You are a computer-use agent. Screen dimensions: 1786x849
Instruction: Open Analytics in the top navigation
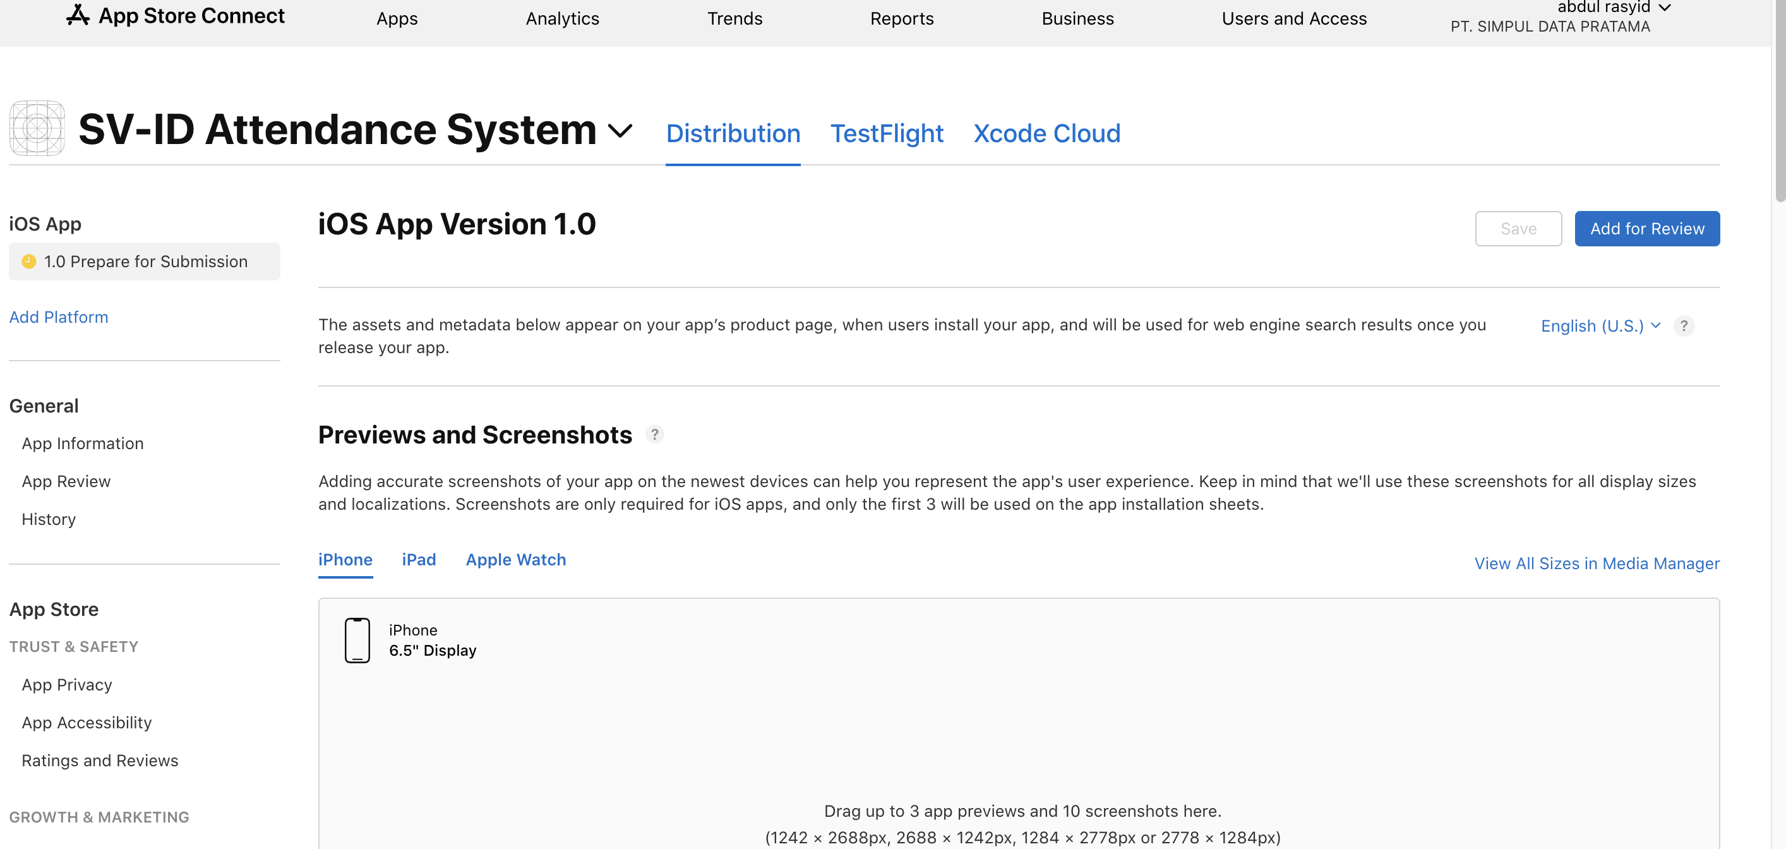tap(561, 19)
